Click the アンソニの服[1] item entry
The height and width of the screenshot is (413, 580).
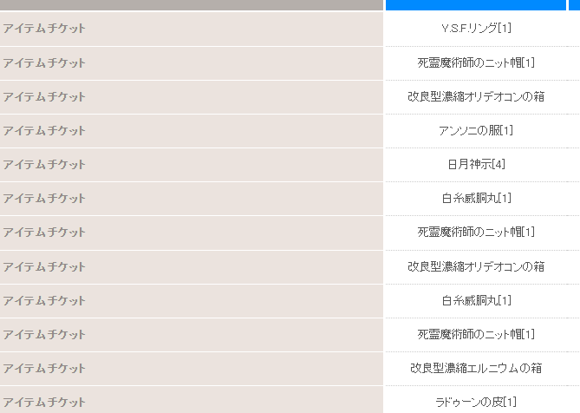[476, 130]
